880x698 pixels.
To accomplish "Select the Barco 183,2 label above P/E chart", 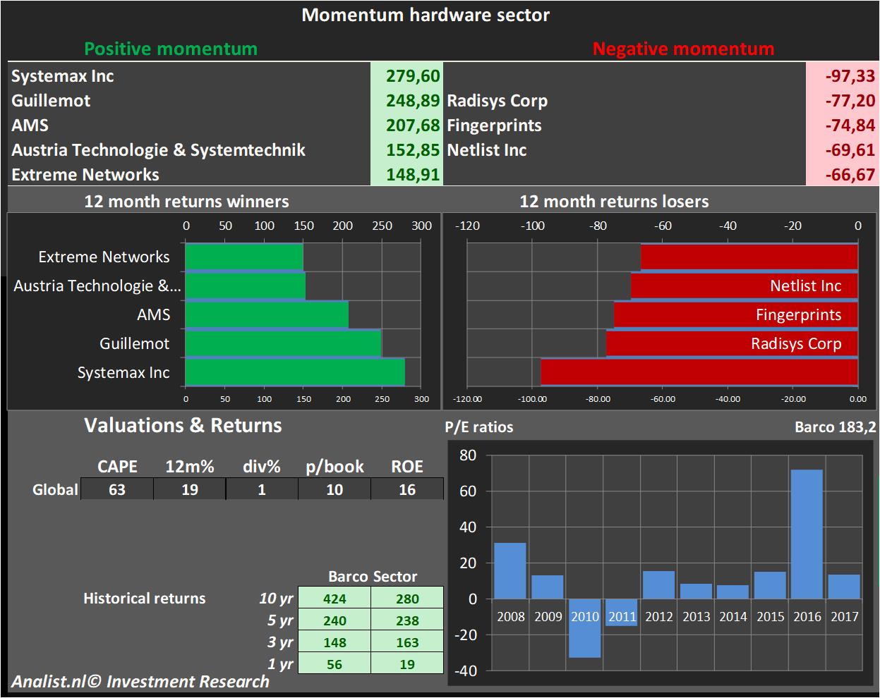I will coord(835,427).
